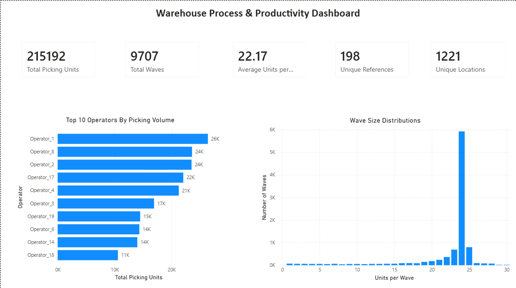Viewport: 516px width, 288px height.
Task: Click the Operator y-axis title
Action: tap(20, 197)
